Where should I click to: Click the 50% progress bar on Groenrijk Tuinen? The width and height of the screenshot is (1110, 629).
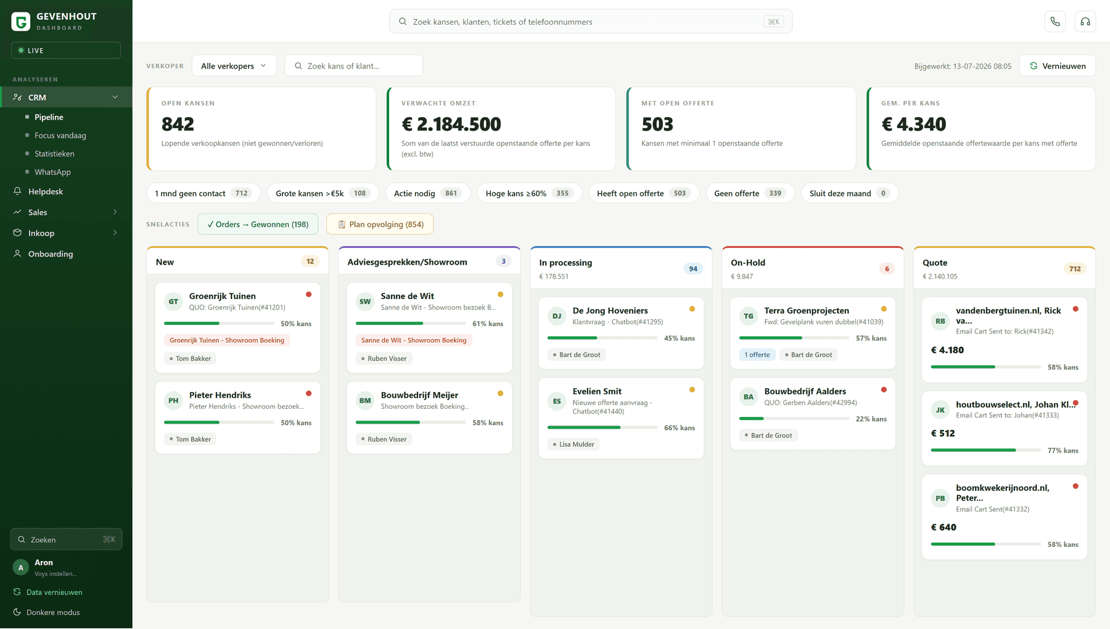[219, 324]
